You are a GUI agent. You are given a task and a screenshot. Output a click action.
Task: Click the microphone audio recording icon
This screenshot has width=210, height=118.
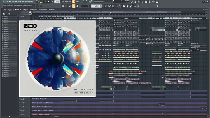[x=139, y=2]
